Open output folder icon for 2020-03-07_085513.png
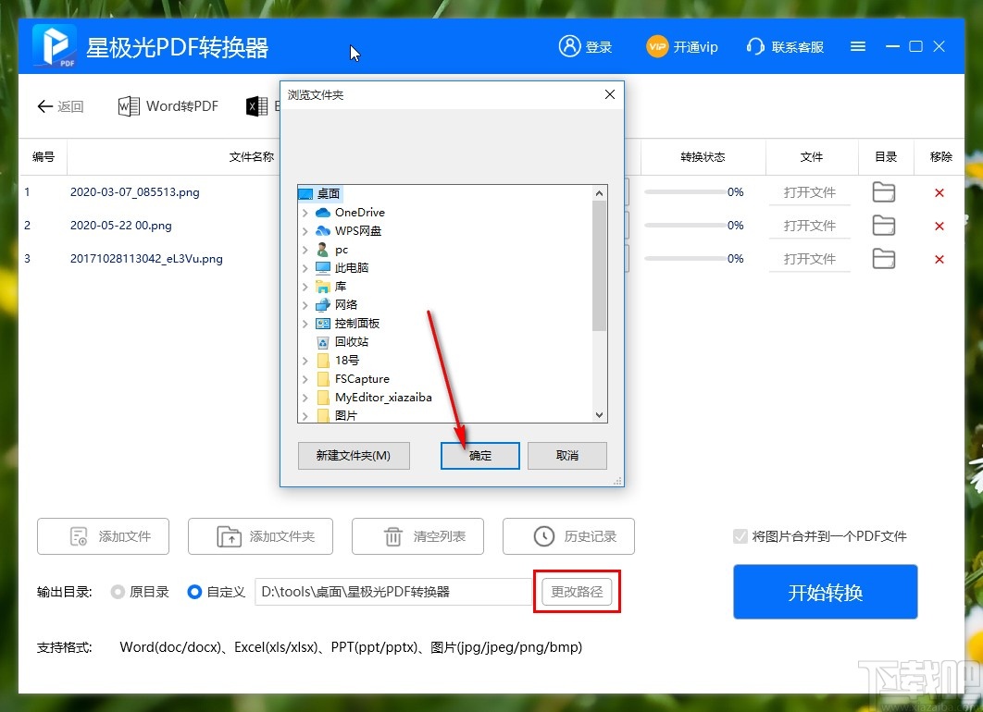This screenshot has height=712, width=983. [883, 191]
